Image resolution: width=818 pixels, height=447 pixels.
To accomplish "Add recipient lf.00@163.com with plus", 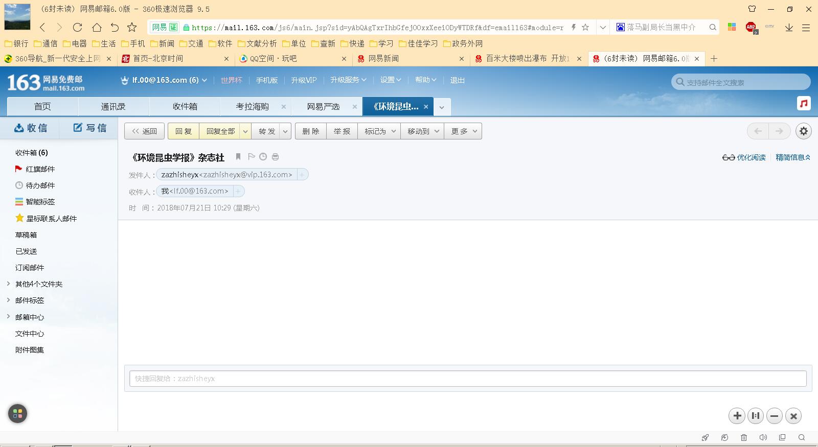I will click(238, 191).
